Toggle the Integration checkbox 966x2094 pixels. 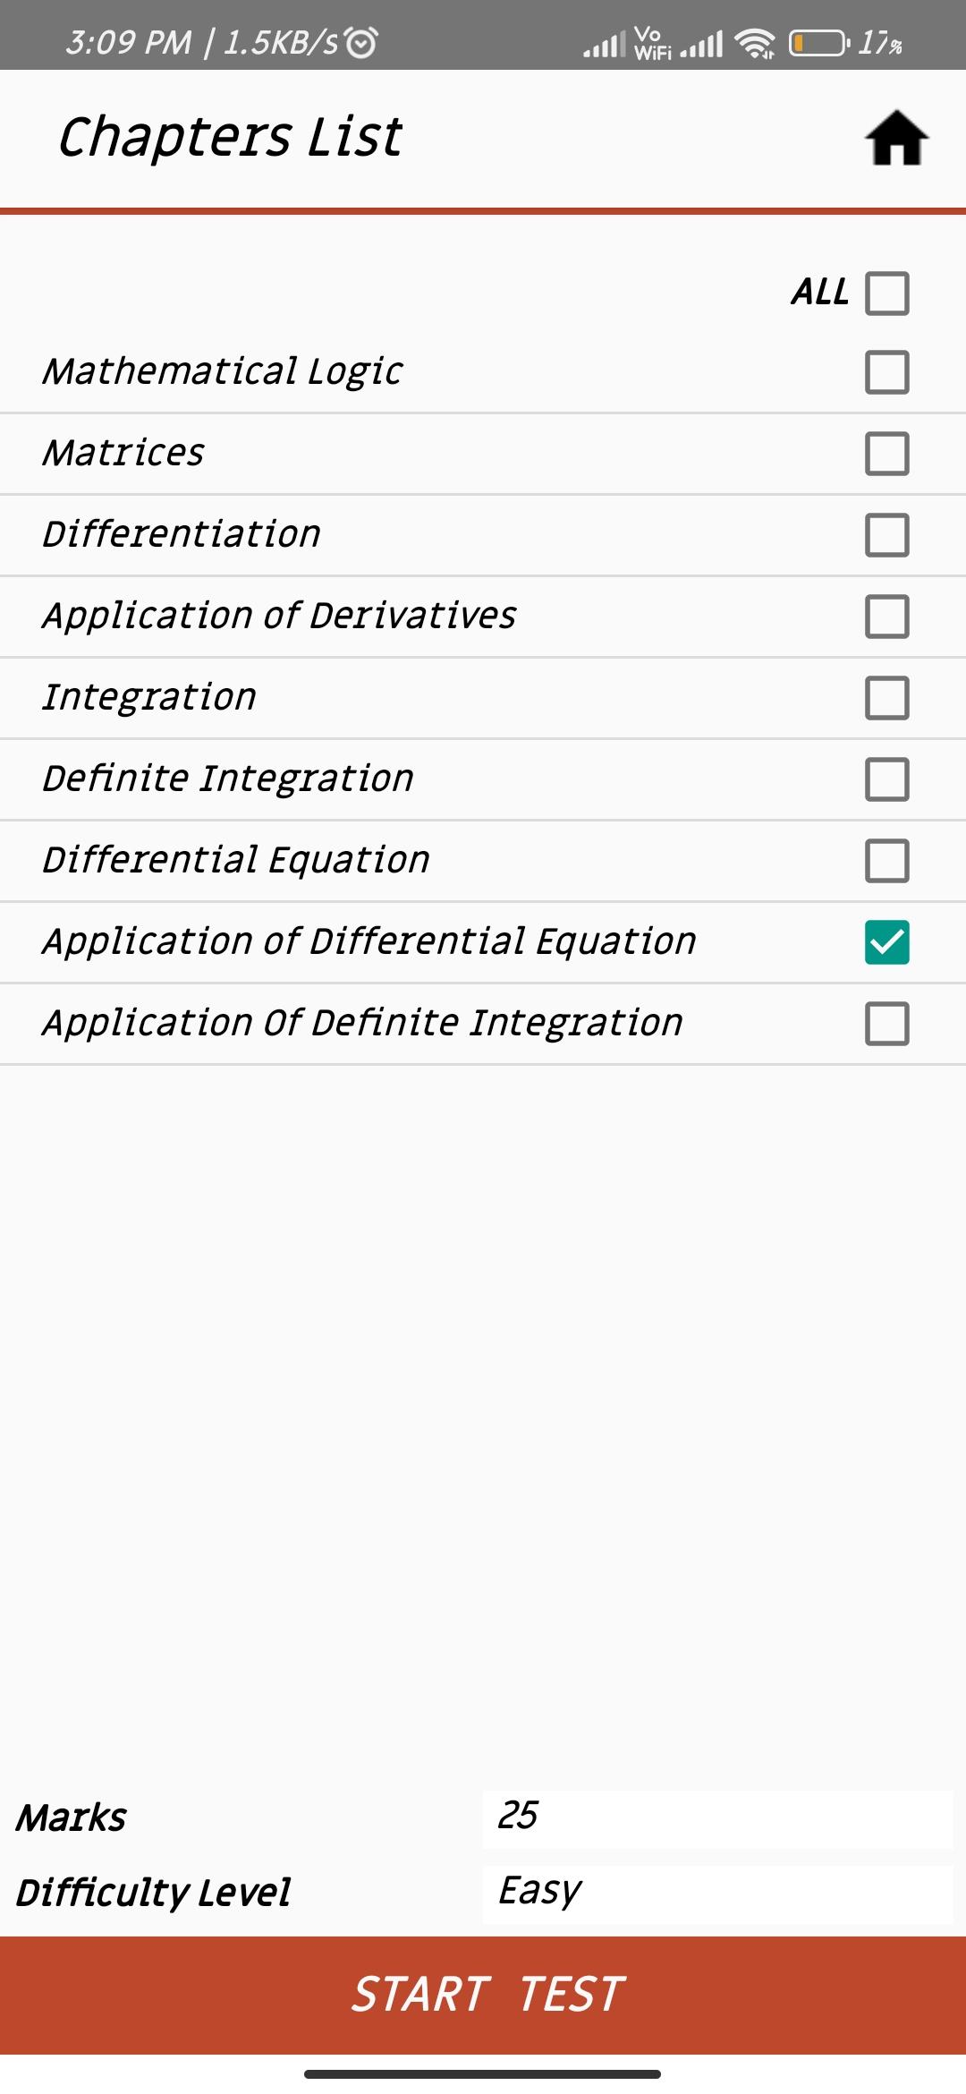coord(887,698)
